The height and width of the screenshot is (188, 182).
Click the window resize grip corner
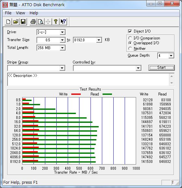(x=177, y=183)
